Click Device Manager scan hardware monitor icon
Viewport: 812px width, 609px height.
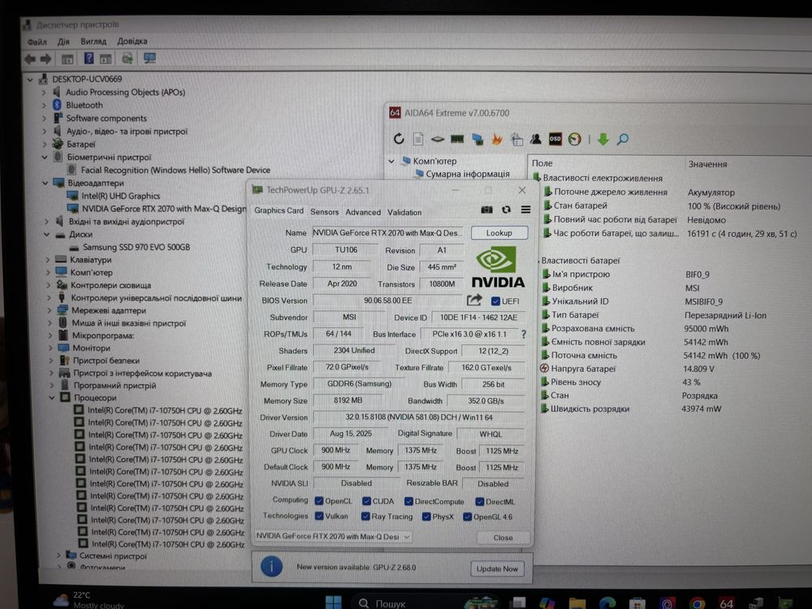click(149, 58)
